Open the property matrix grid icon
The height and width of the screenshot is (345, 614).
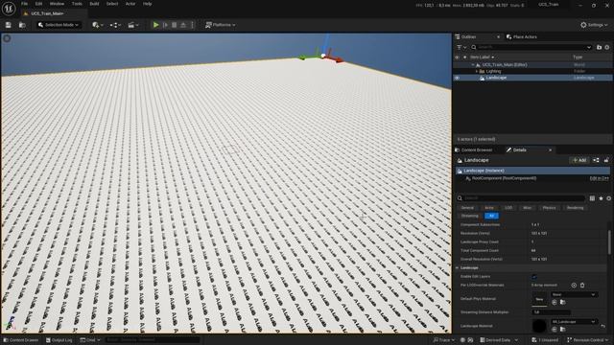point(592,198)
